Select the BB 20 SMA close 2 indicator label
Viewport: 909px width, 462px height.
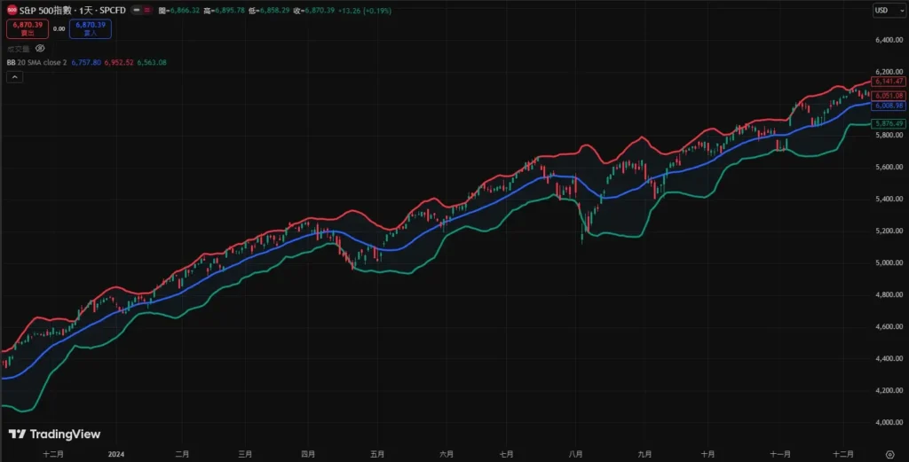(x=36, y=63)
